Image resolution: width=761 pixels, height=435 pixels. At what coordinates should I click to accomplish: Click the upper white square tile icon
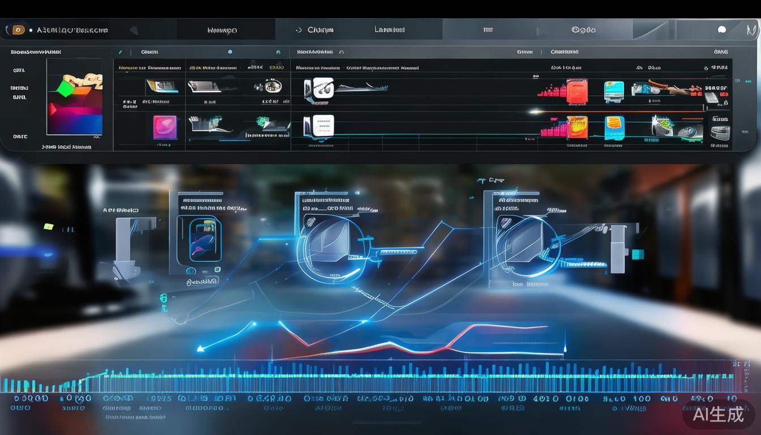point(323,88)
